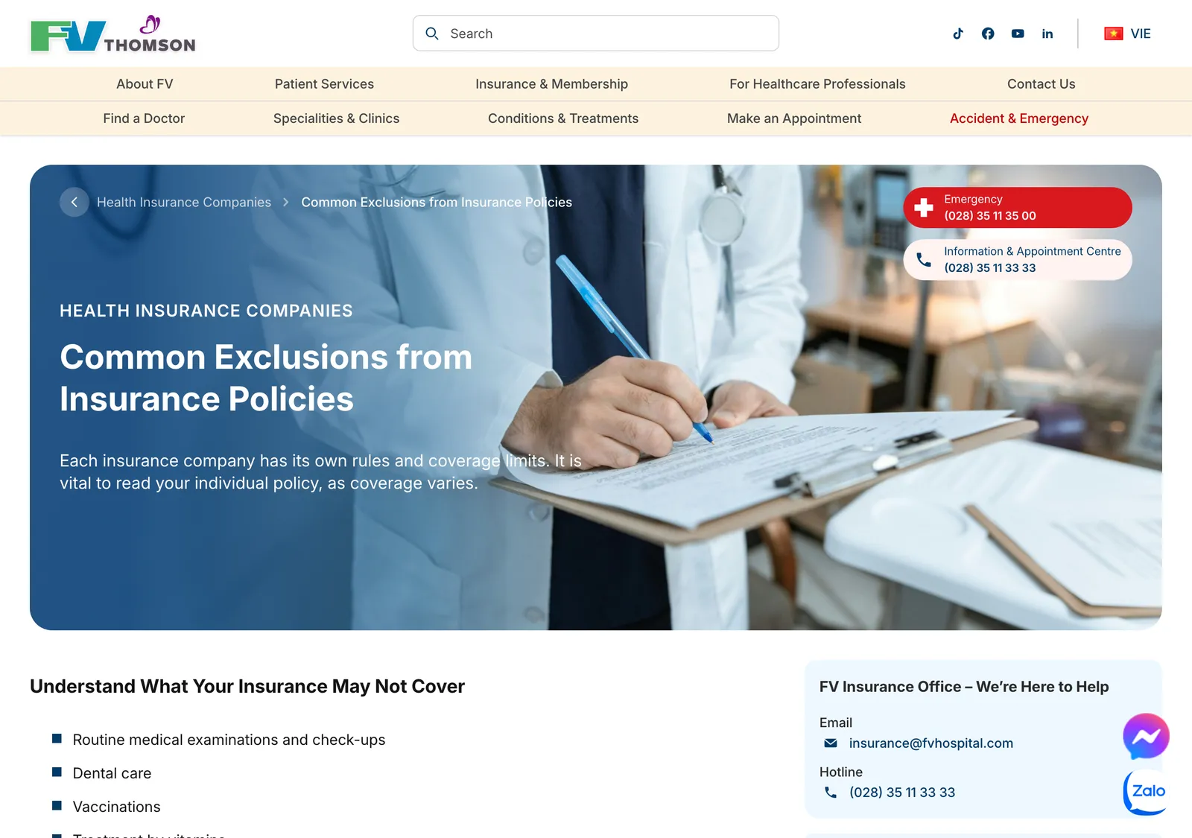Open the About FV menu
1192x838 pixels.
(x=145, y=84)
